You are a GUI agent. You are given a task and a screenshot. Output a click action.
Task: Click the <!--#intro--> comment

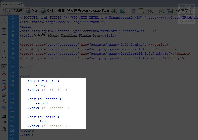click(54, 90)
